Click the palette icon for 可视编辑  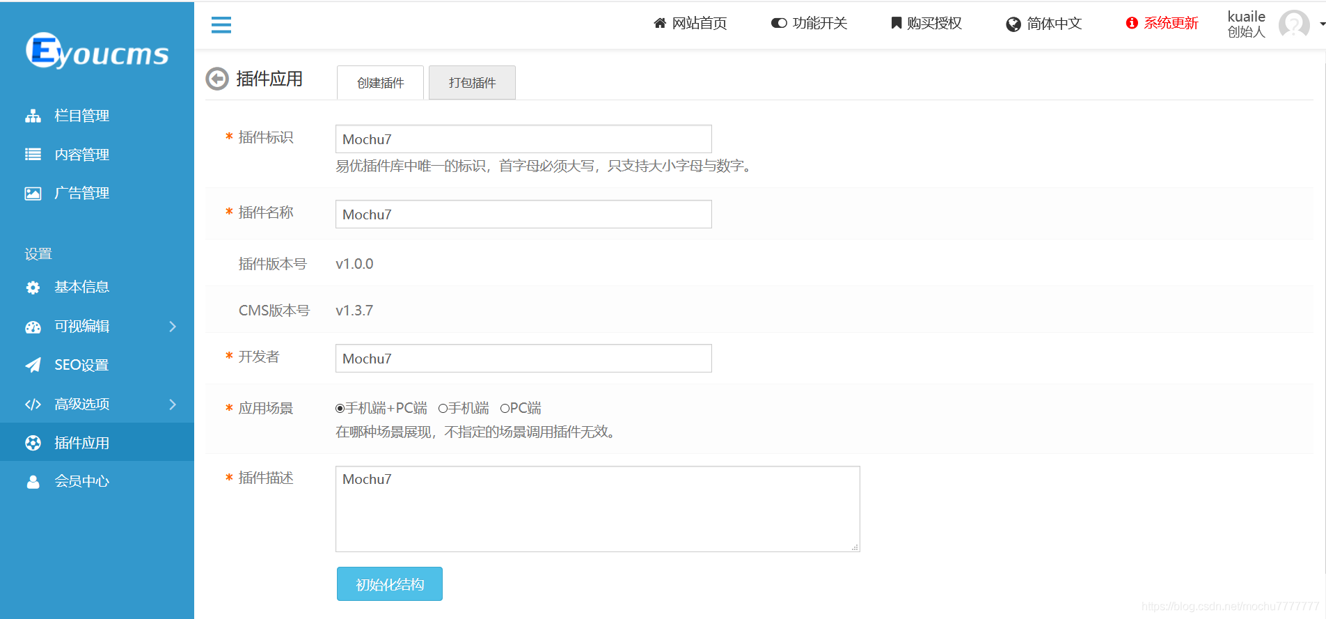(33, 327)
